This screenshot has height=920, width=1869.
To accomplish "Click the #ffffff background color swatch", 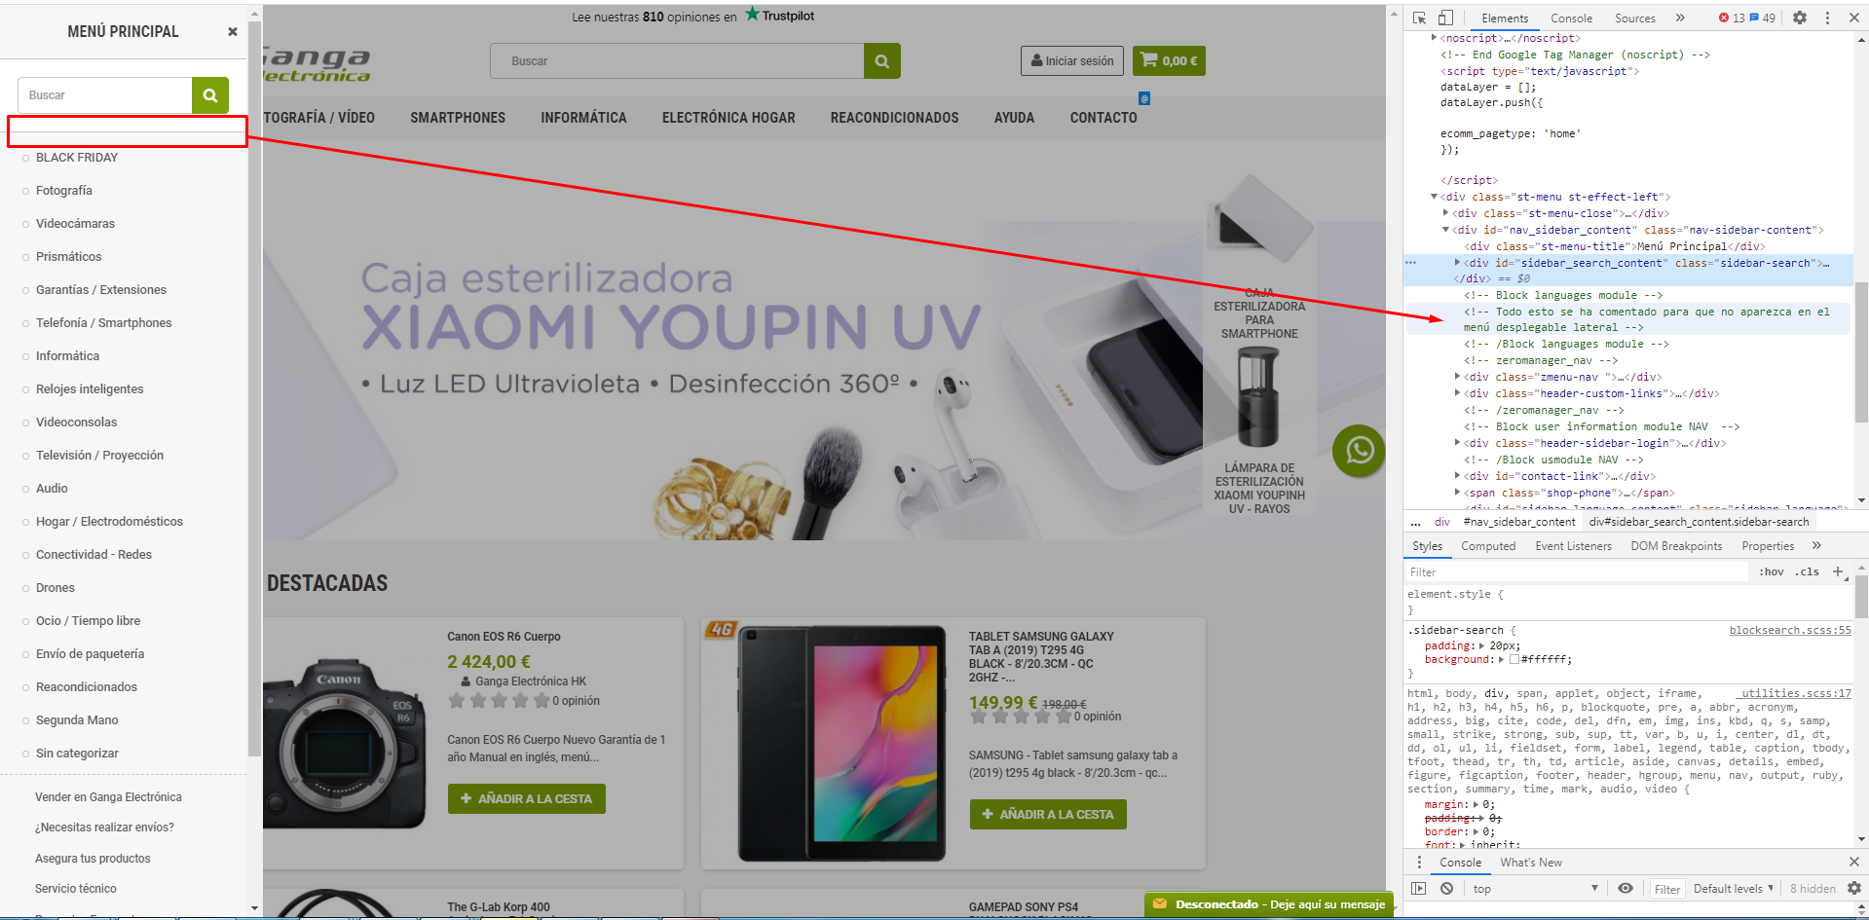I will 1514,660.
